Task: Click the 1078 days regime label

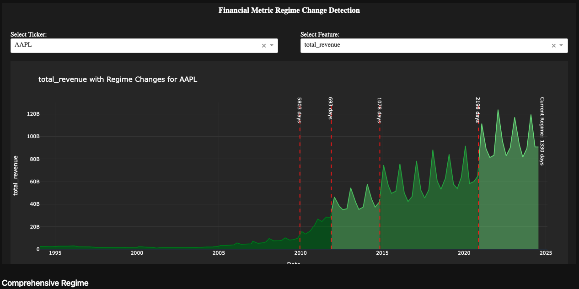Action: [x=379, y=110]
